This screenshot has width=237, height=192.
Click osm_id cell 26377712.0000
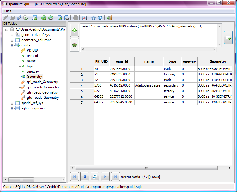122,96
